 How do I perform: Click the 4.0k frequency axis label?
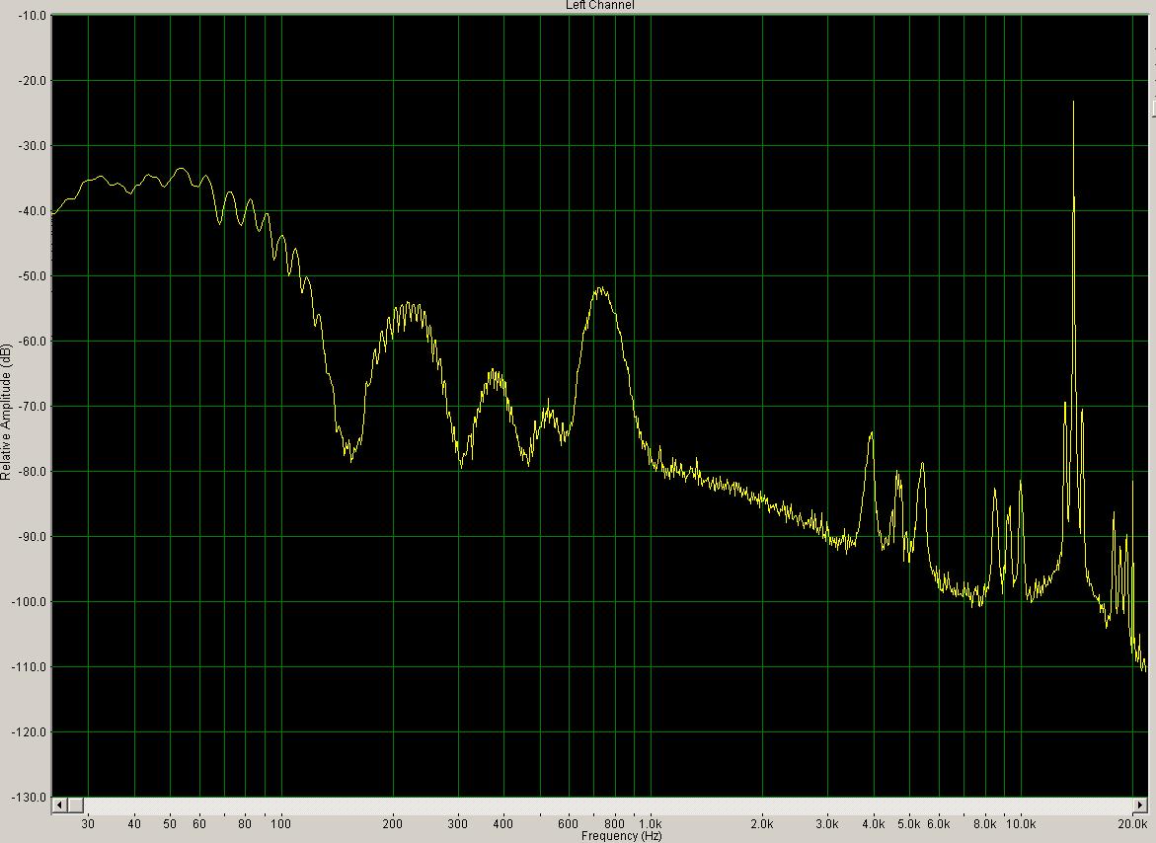pyautogui.click(x=873, y=824)
